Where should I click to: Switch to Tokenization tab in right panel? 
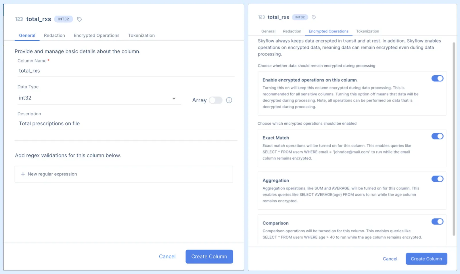click(x=367, y=31)
